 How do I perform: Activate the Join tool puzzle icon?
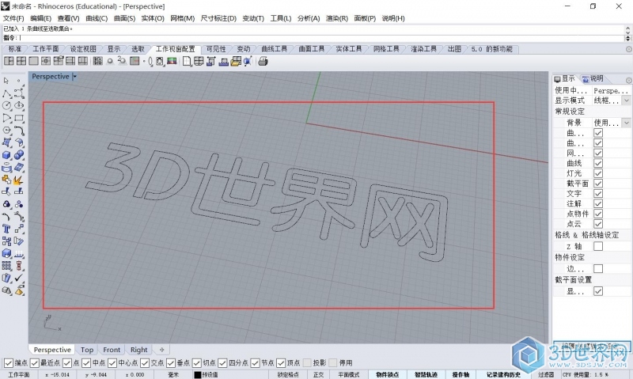click(x=6, y=180)
